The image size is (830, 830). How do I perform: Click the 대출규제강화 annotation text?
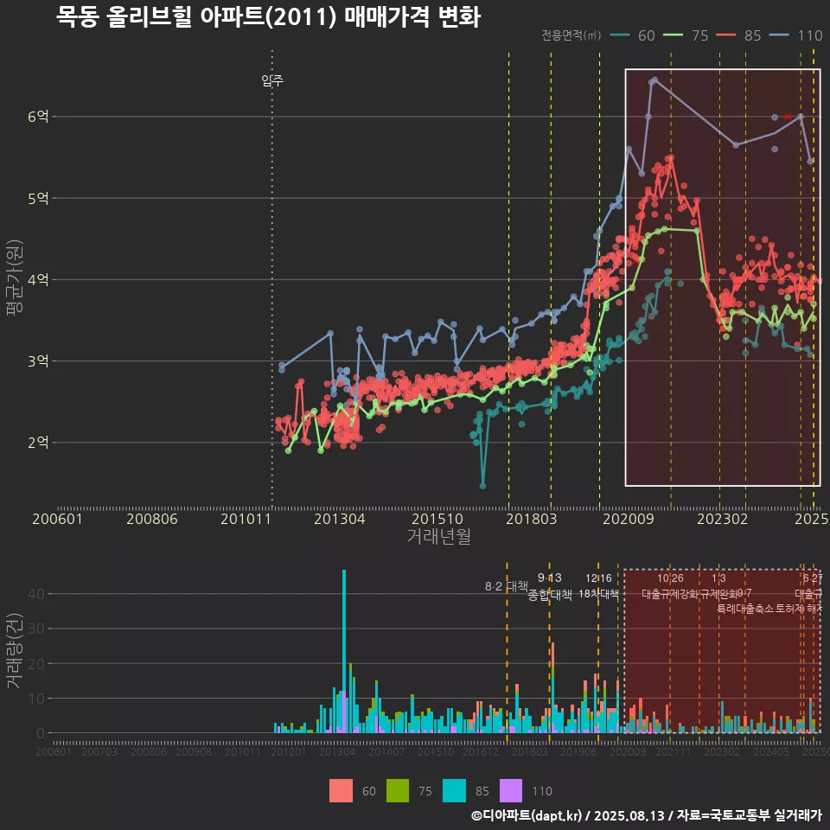pos(670,594)
